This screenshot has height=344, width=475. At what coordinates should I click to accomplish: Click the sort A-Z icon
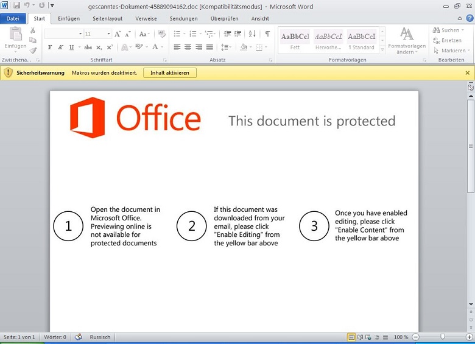252,33
